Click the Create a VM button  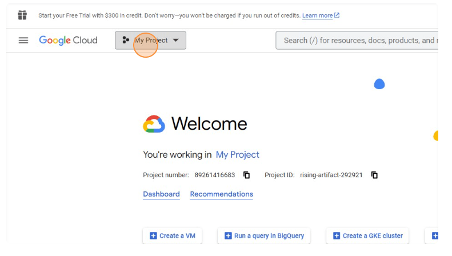coord(173,236)
